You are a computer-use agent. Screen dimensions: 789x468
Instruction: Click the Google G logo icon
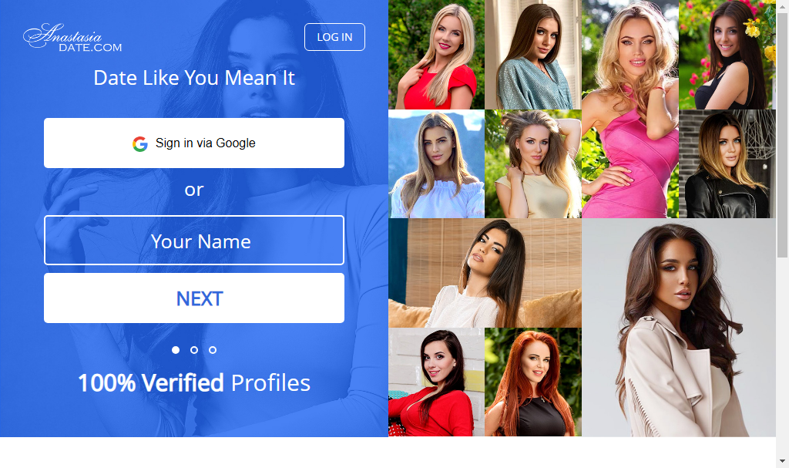point(140,143)
